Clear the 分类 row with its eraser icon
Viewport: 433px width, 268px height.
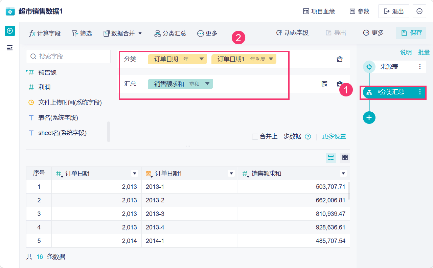[x=340, y=59]
